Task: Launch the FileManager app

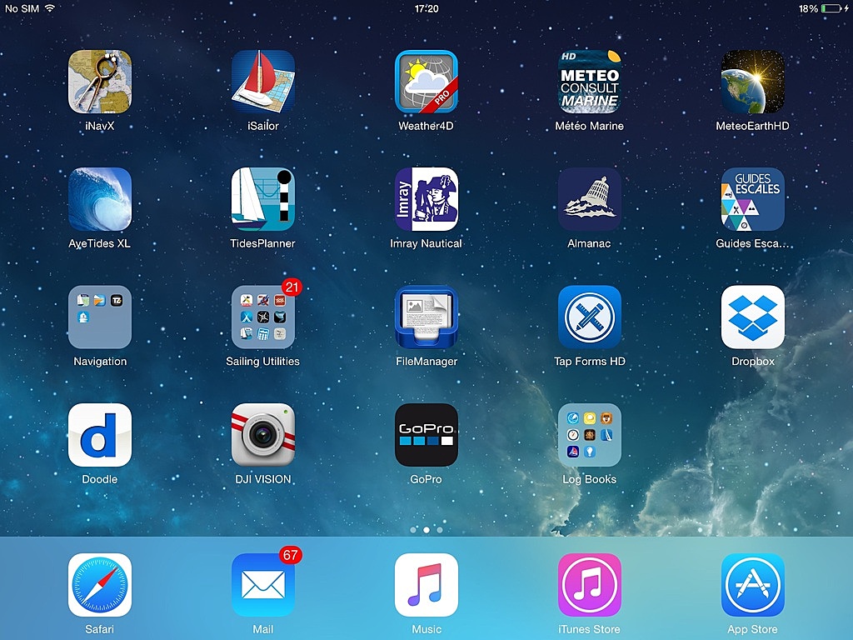Action: tap(426, 317)
